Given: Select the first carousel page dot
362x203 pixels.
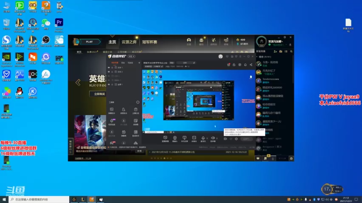Looking at the screenshot, I should click(x=152, y=158).
